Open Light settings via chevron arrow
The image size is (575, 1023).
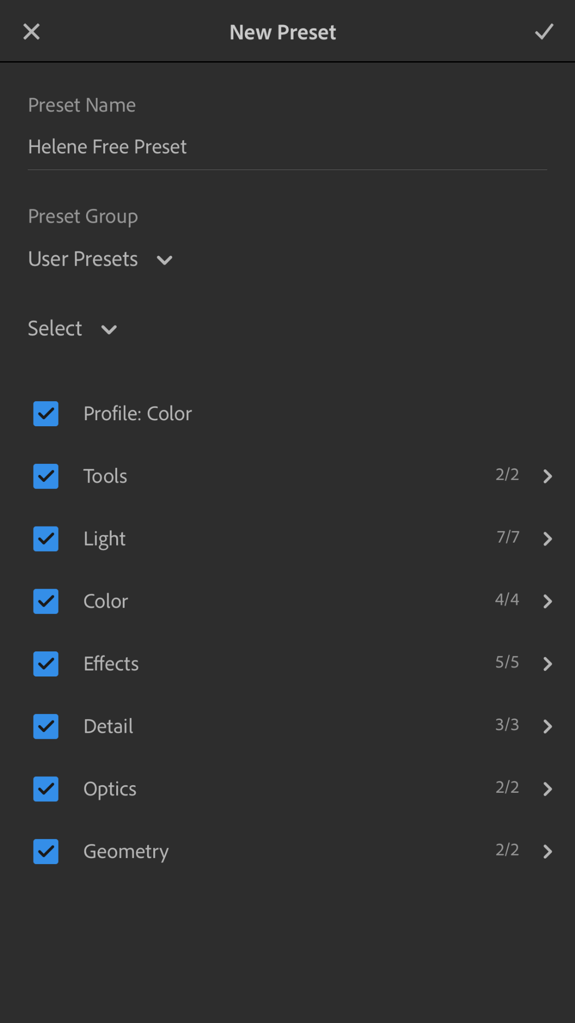coord(547,539)
